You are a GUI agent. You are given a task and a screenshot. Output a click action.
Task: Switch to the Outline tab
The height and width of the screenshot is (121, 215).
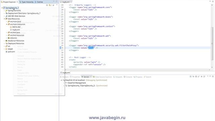[x=39, y=2]
